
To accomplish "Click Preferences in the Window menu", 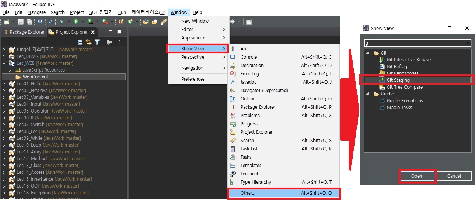I will pos(198,79).
